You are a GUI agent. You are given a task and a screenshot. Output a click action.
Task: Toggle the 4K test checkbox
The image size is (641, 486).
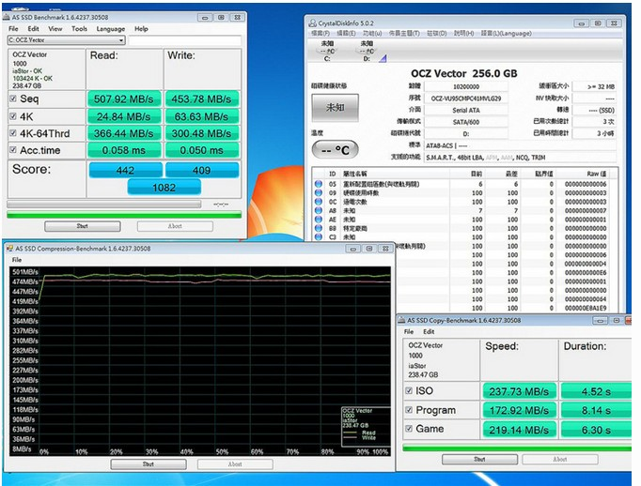coord(12,116)
